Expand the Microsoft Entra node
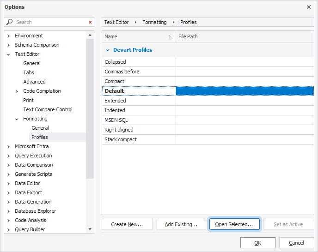Screen dimensions: 318x252 (x=8, y=147)
